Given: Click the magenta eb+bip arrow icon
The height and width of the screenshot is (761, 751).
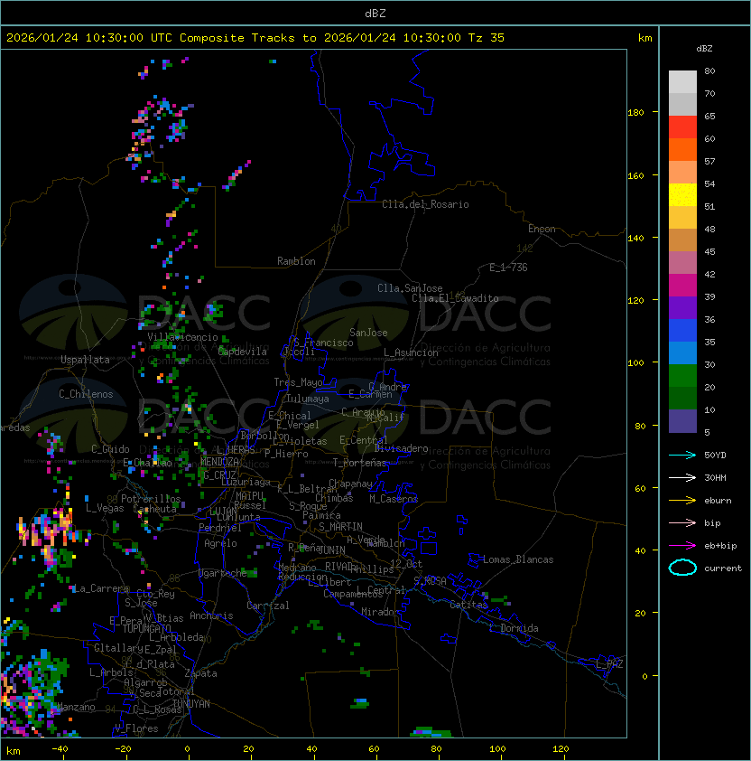Looking at the screenshot, I should tap(682, 545).
